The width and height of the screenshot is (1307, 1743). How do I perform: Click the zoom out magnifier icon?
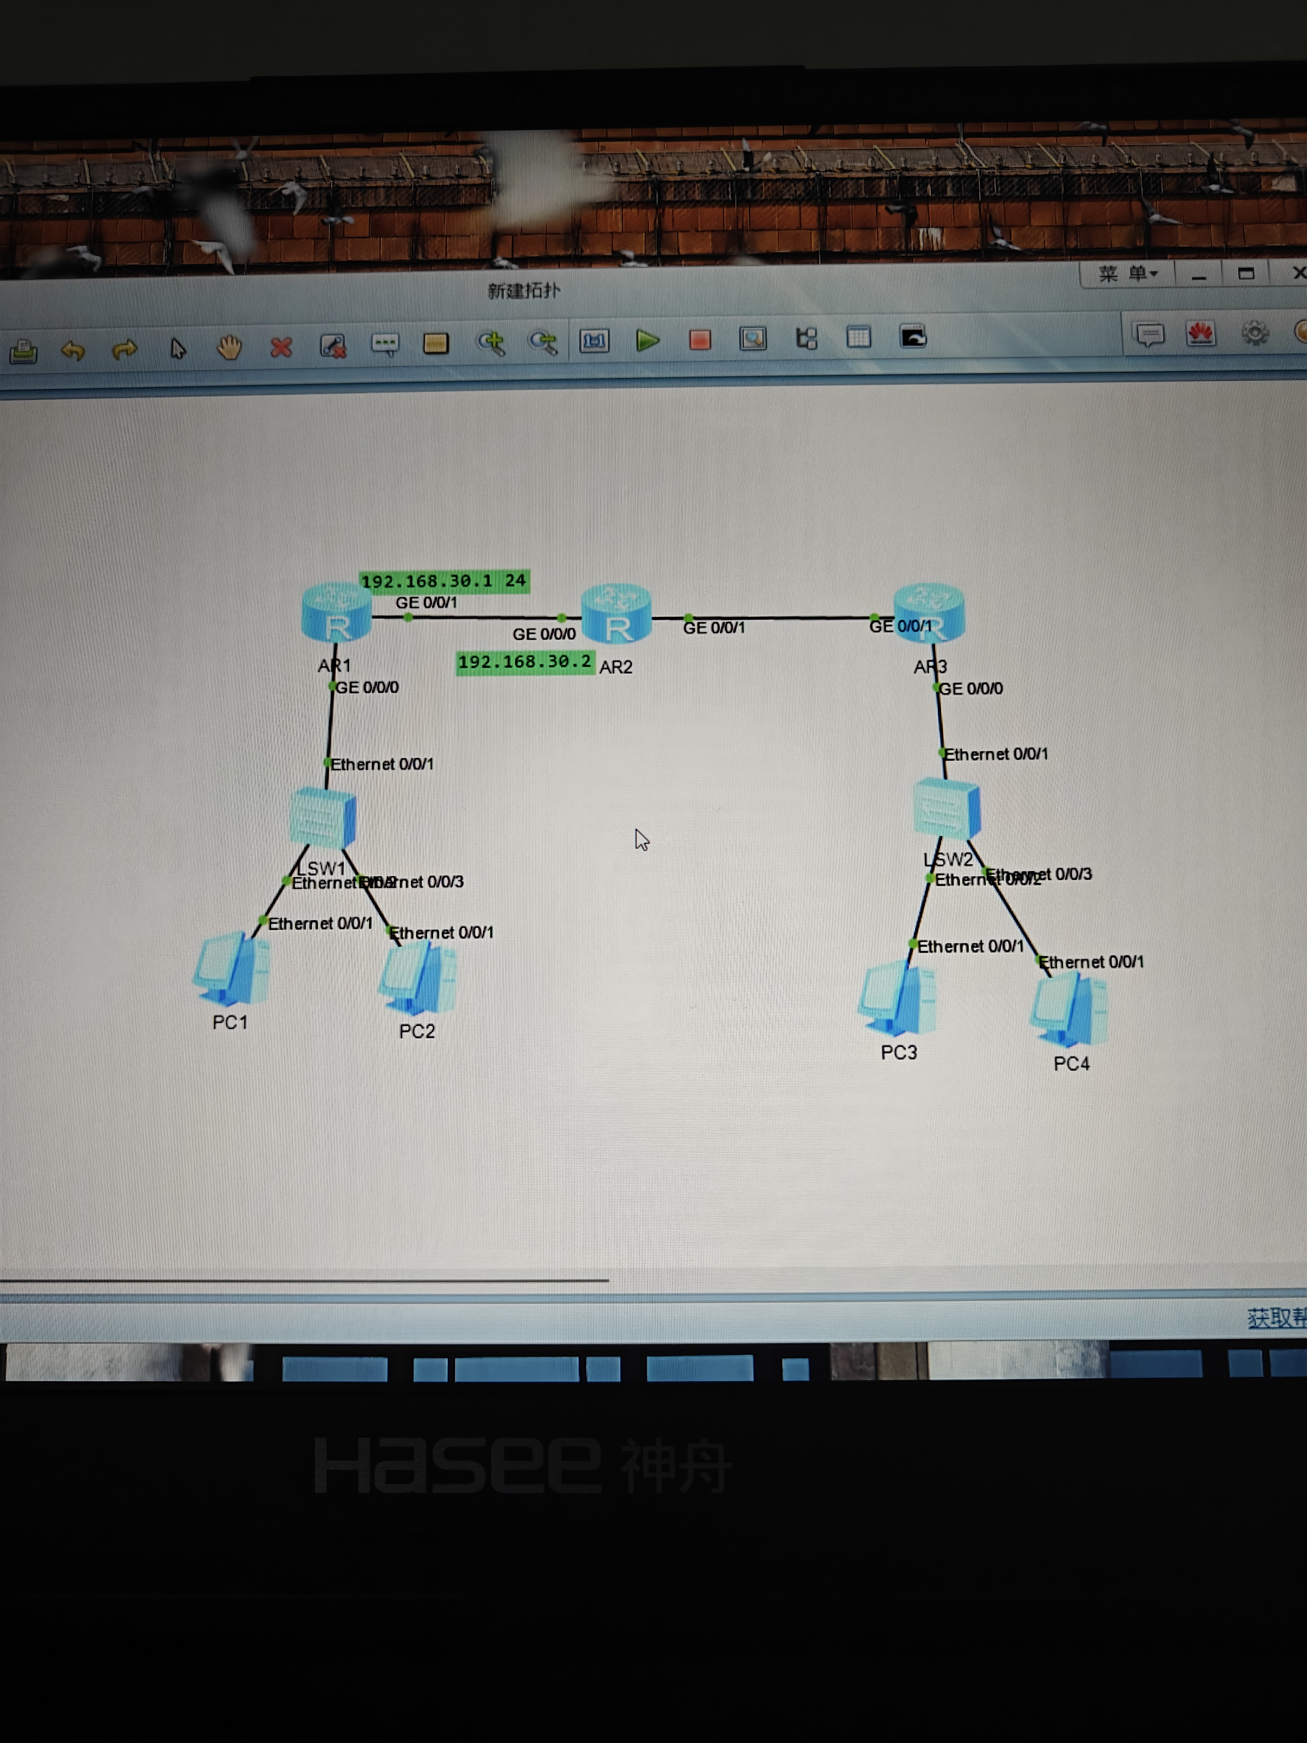pyautogui.click(x=543, y=341)
